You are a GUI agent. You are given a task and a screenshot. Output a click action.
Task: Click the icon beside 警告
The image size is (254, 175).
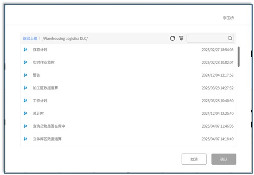tap(25, 75)
